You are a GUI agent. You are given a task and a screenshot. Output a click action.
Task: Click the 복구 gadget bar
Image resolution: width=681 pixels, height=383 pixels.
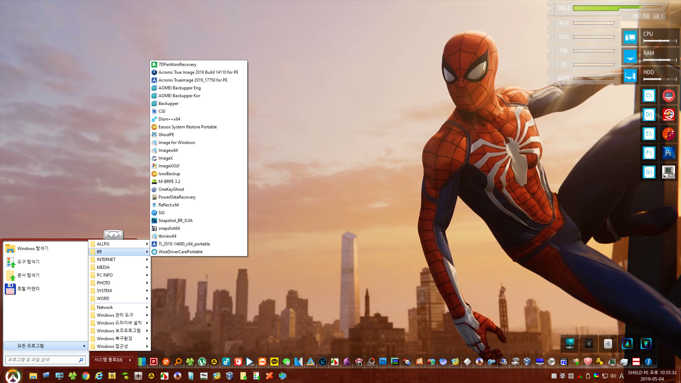coord(594,23)
